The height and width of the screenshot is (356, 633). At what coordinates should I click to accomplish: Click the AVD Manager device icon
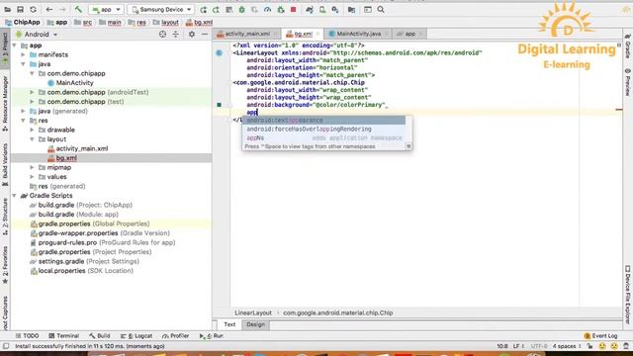point(322,9)
